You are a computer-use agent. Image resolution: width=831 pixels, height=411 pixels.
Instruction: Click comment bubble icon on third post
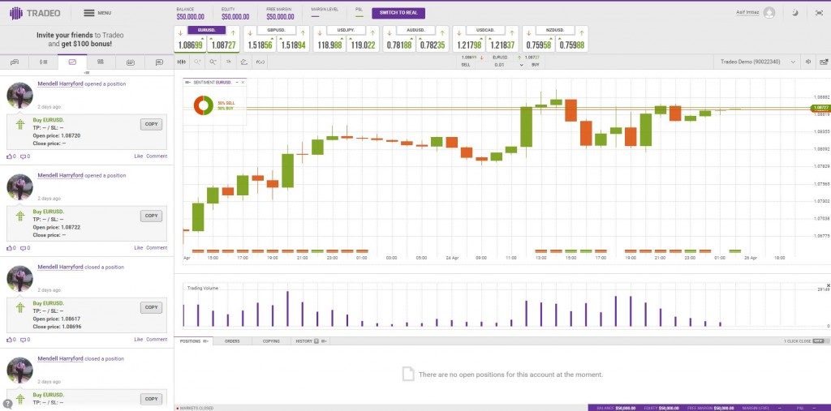click(24, 340)
